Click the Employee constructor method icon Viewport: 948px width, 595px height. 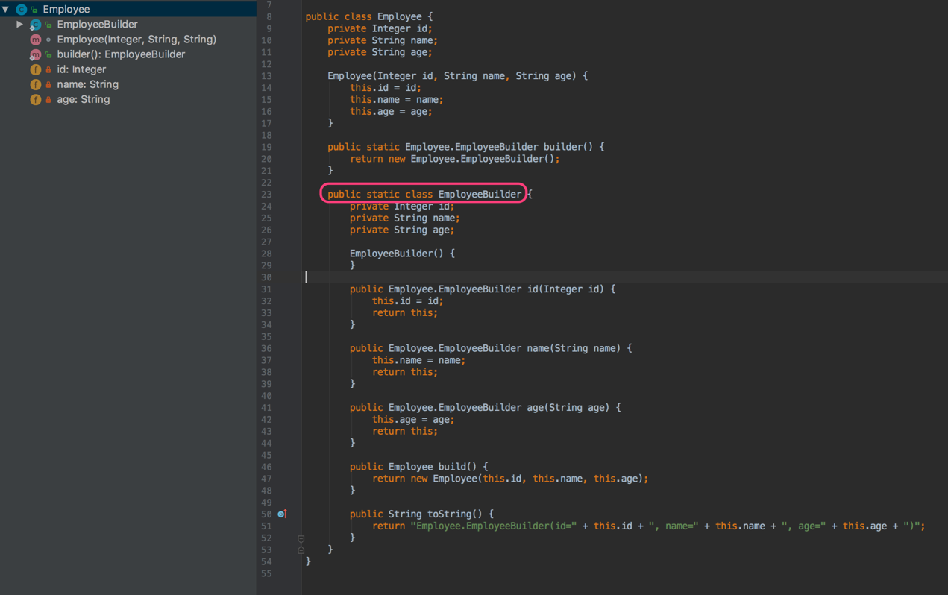(x=35, y=40)
